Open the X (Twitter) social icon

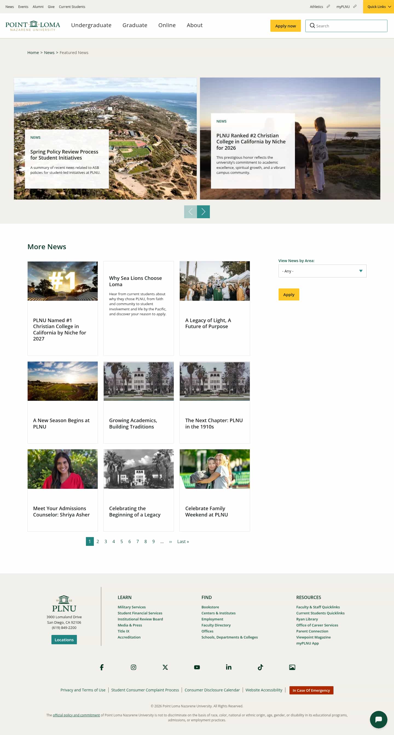[165, 667]
